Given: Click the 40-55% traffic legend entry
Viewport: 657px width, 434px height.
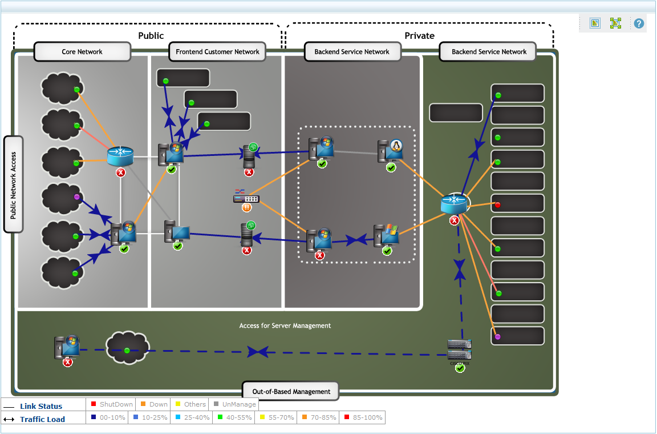Looking at the screenshot, I should tap(234, 417).
